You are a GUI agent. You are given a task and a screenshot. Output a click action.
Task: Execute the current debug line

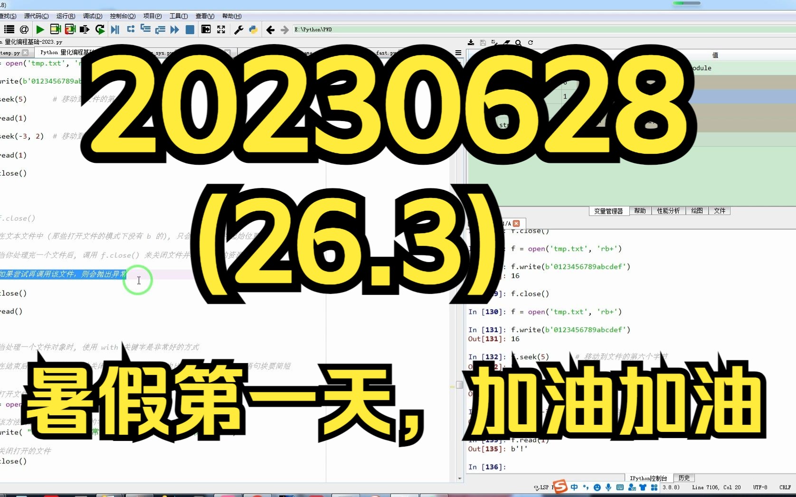pos(131,29)
